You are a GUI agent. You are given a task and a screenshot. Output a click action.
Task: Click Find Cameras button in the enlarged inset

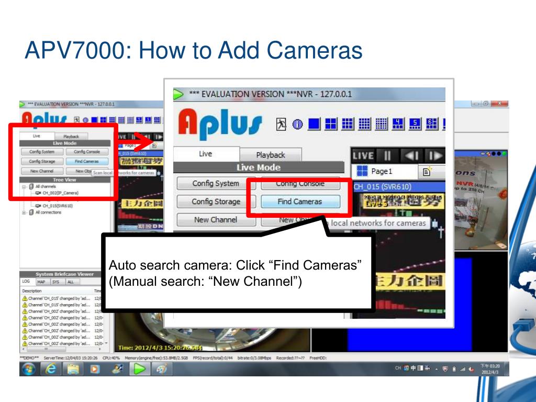coord(300,202)
